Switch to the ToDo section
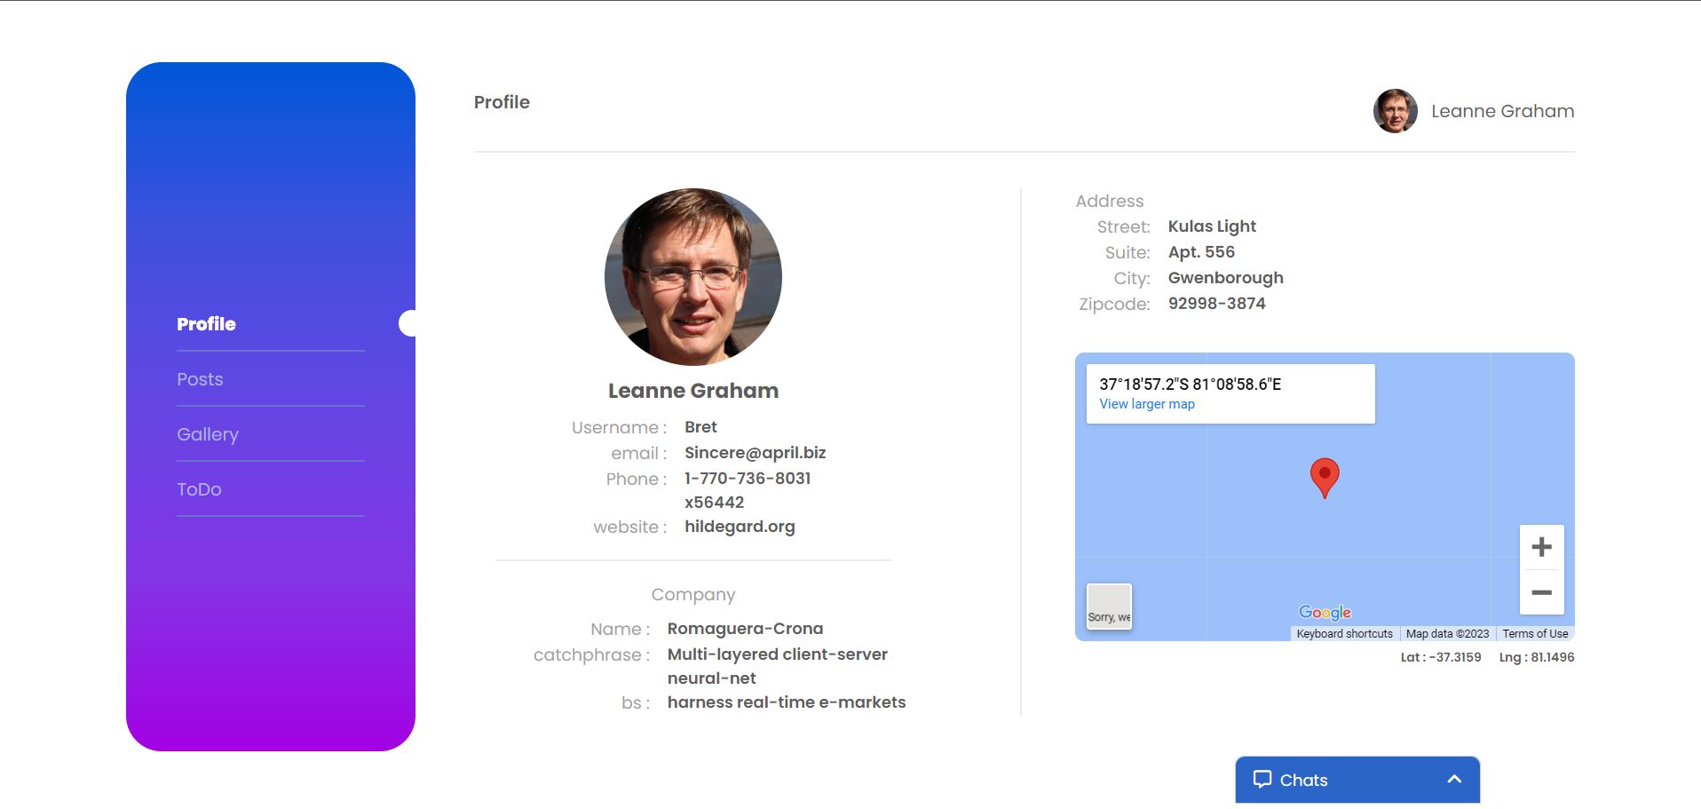 (199, 489)
